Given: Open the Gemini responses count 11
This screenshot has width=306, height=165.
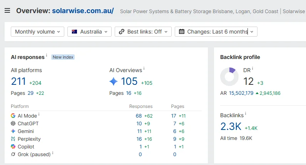Looking at the screenshot, I should tap(139, 131).
